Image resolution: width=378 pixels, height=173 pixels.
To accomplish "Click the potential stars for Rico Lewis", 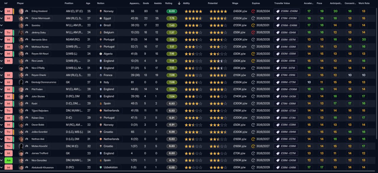I will (x=218, y=61).
